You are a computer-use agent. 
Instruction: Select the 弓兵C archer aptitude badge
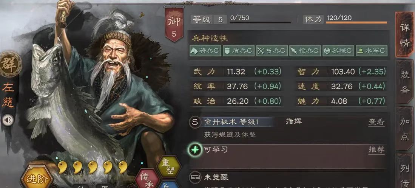click(272, 51)
